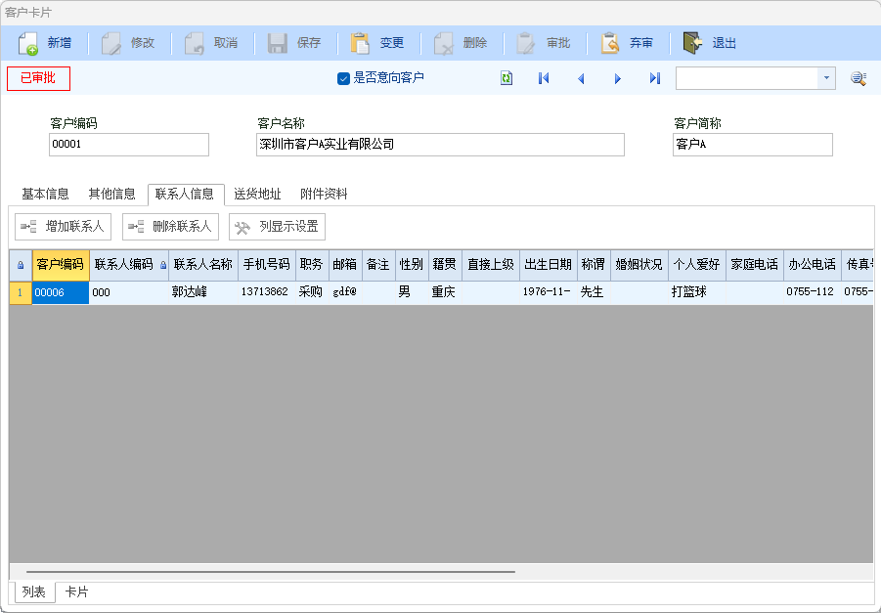Click the cell containing 00006
Screen dimensions: 881x613
61,292
